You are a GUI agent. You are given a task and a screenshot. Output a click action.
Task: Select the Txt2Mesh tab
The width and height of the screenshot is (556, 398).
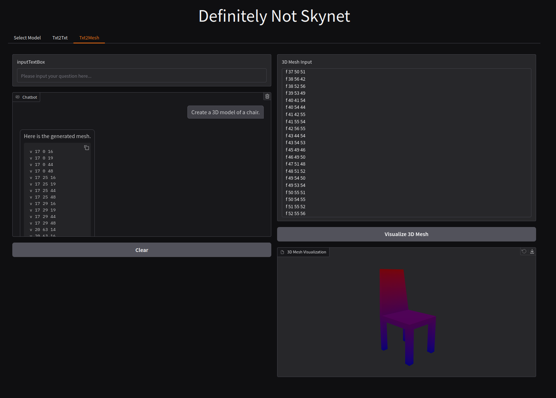[x=89, y=38]
